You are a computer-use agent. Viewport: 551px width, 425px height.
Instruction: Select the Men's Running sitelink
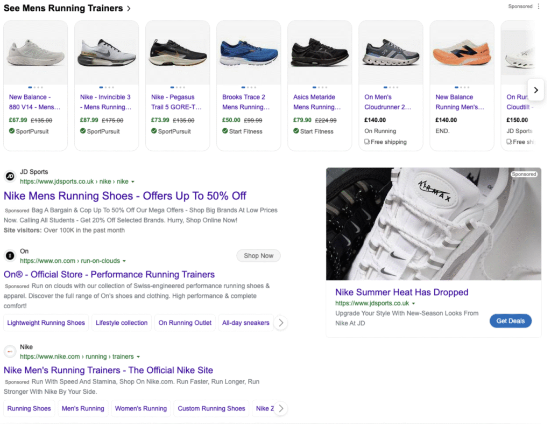coord(83,409)
